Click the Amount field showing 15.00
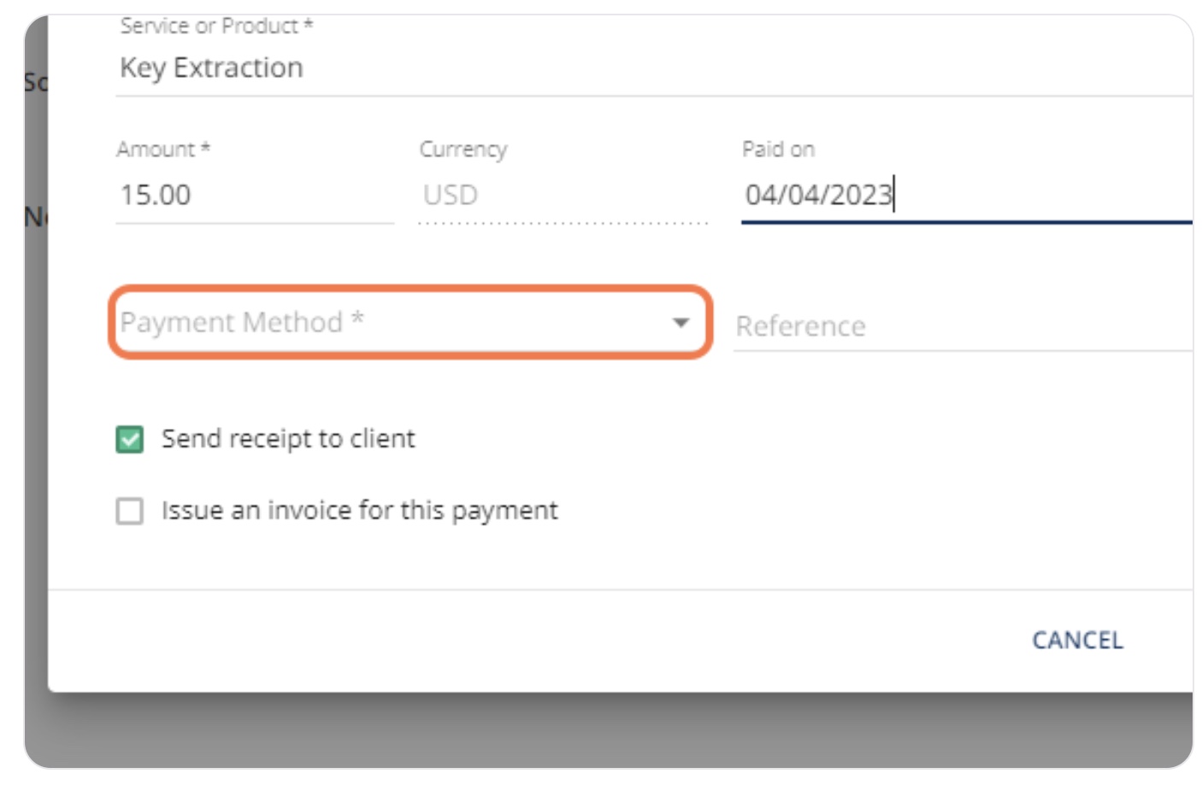 pyautogui.click(x=255, y=195)
